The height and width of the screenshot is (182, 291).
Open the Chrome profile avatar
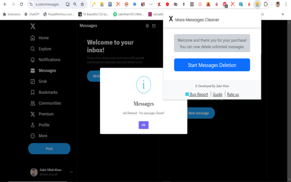278,4
